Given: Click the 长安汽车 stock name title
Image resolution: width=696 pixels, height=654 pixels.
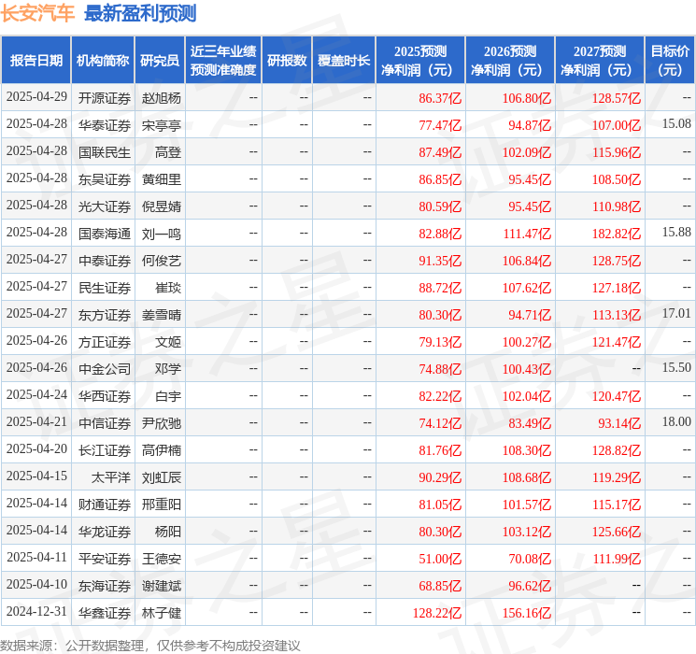Looking at the screenshot, I should click(x=38, y=13).
